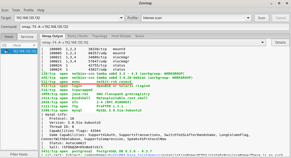Image resolution: width=291 pixels, height=158 pixels.
Task: Switch to the Nmap Output tab
Action: pyautogui.click(x=53, y=36)
